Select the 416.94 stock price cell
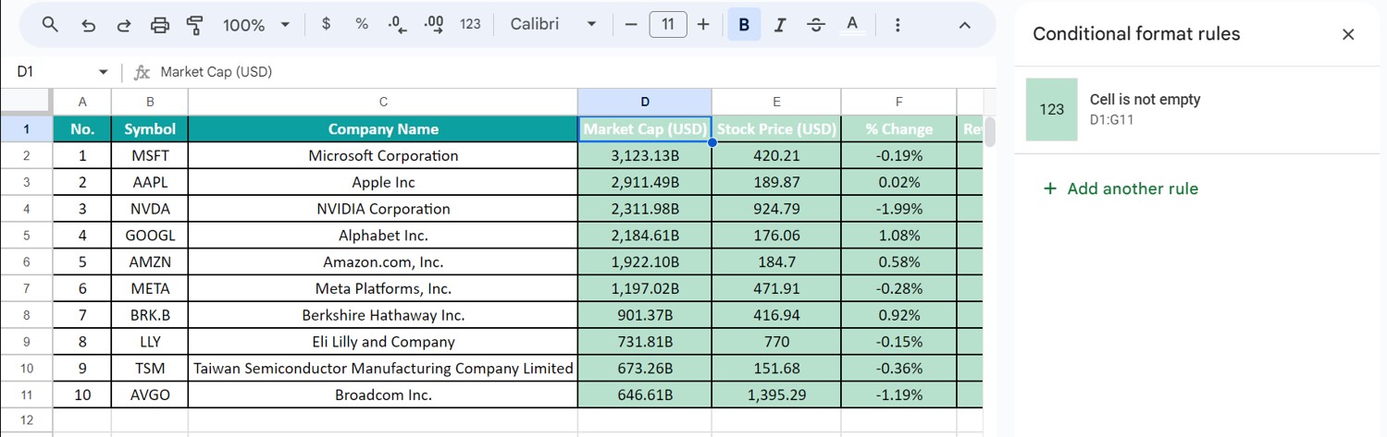The width and height of the screenshot is (1387, 437). pos(776,315)
